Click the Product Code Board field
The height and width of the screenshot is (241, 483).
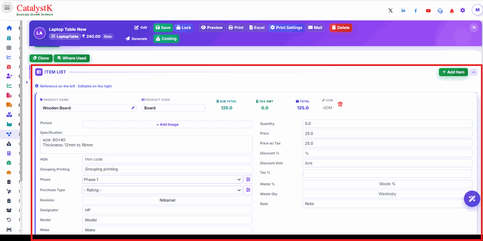pyautogui.click(x=173, y=108)
